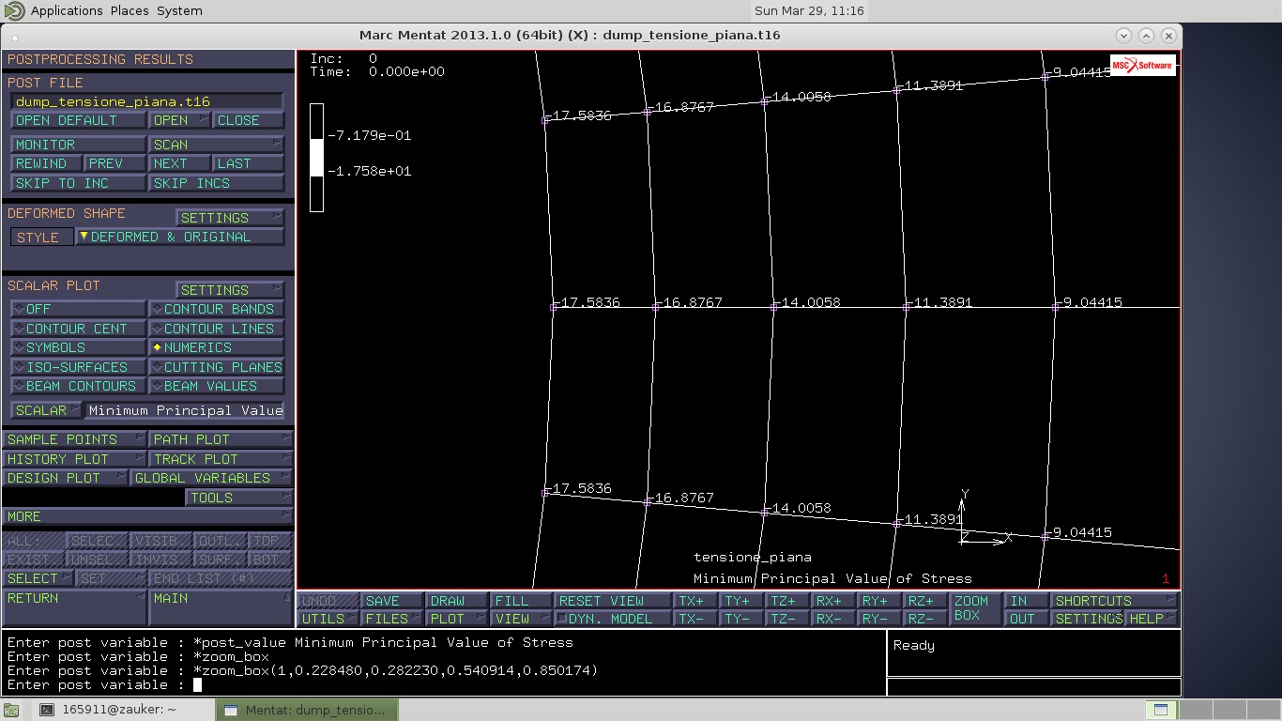
Task: Open PATH PLOT submenu
Action: [x=221, y=439]
